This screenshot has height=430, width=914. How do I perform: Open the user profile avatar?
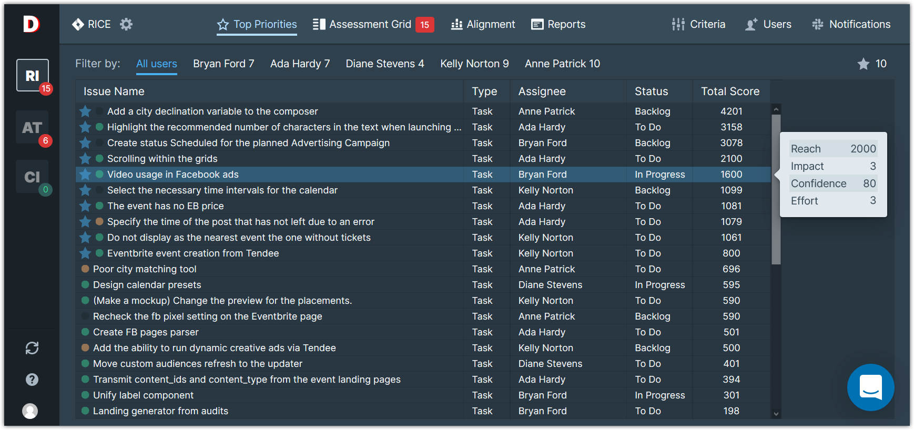30,411
